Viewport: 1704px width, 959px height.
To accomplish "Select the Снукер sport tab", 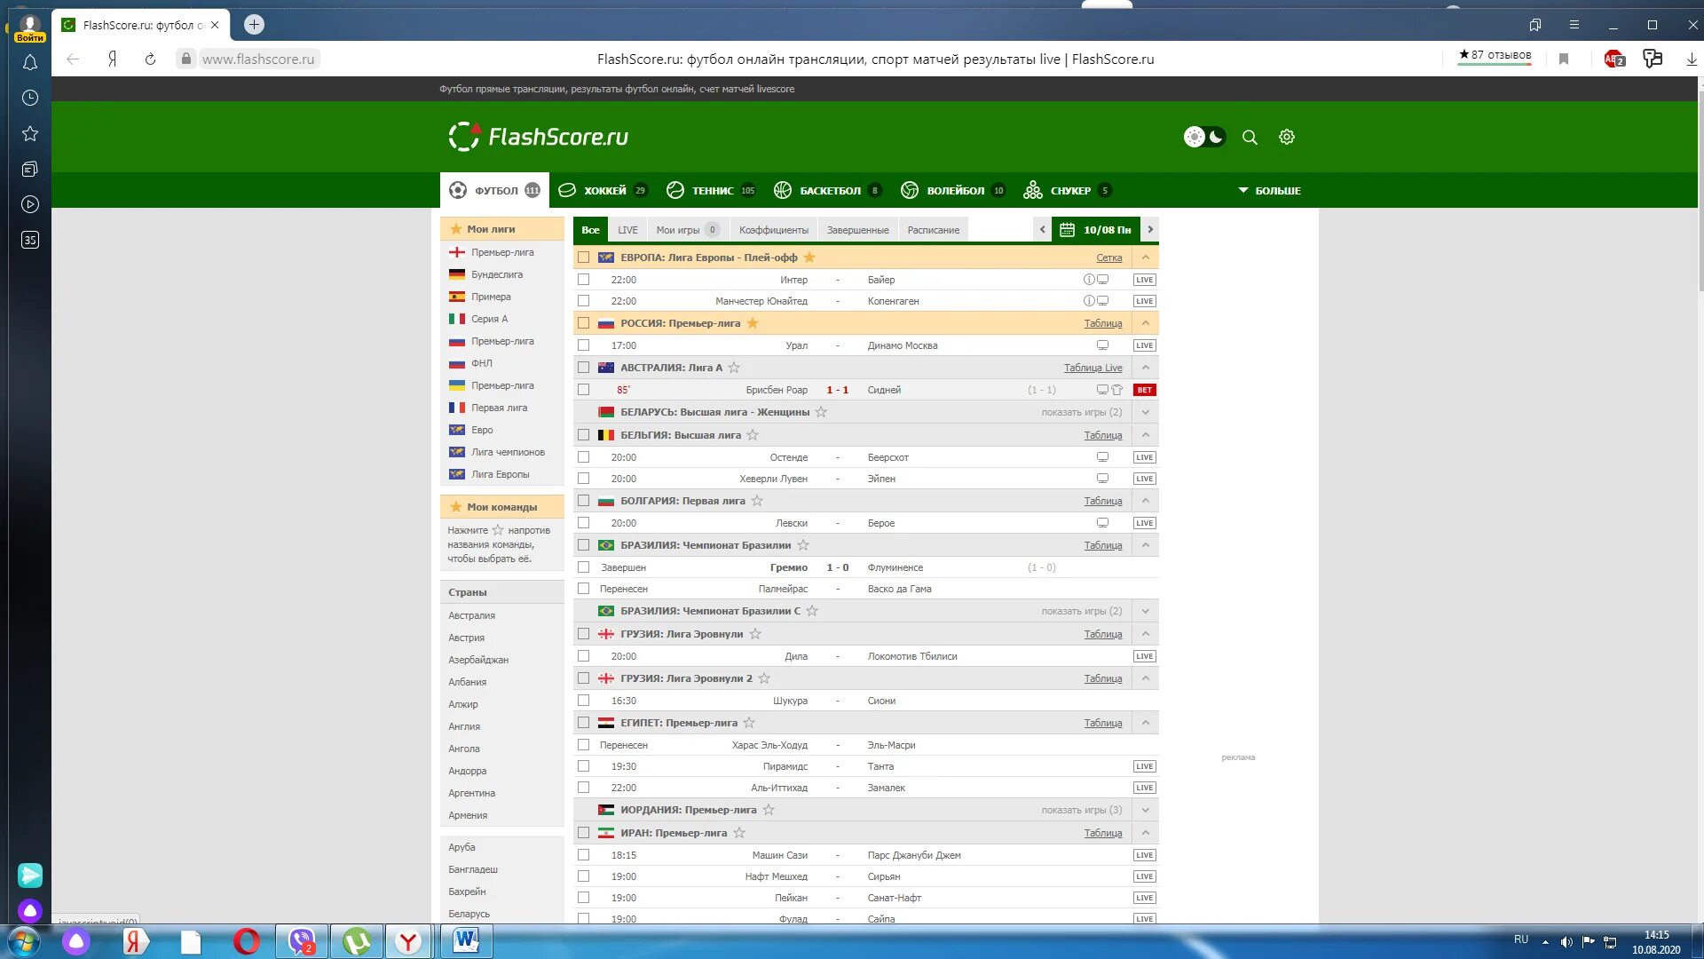I will 1068,190.
